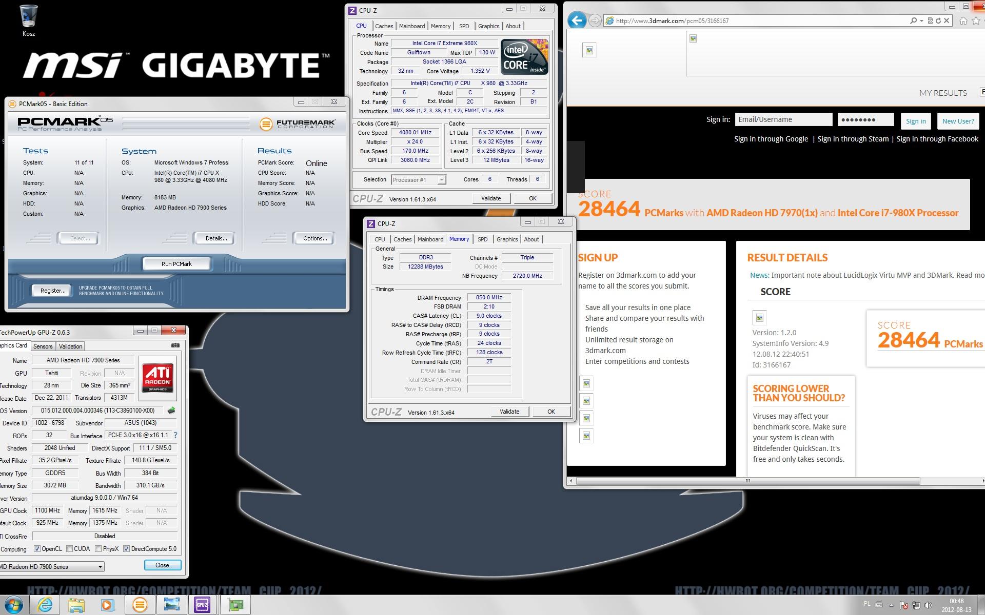This screenshot has width=985, height=615.
Task: Open Graphics tab in Memory CPU-Z window
Action: pos(507,239)
